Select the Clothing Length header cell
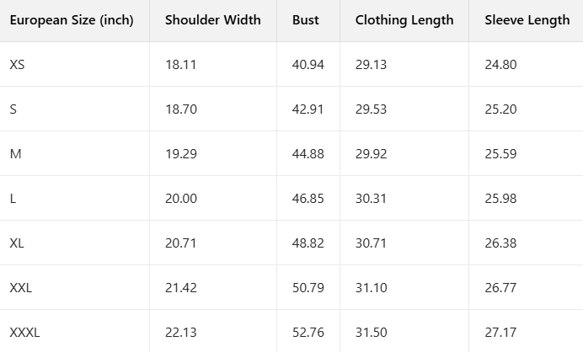This screenshot has width=583, height=352. coord(404,20)
